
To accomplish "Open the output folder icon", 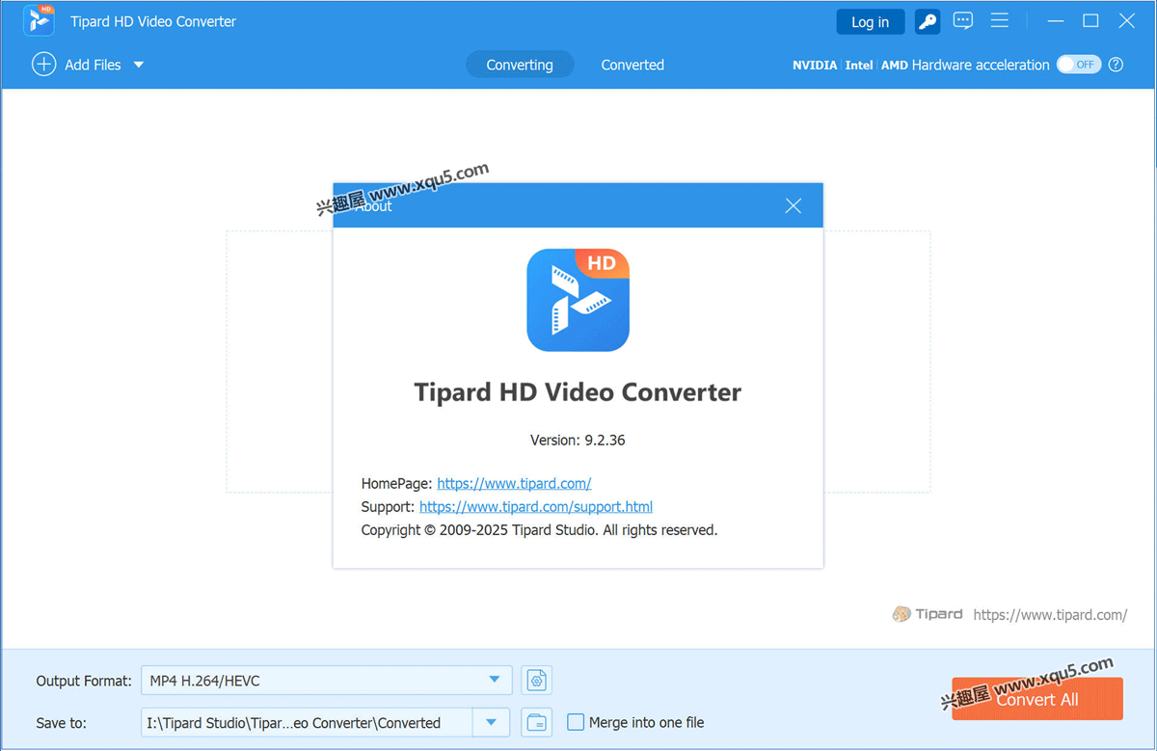I will click(x=537, y=722).
